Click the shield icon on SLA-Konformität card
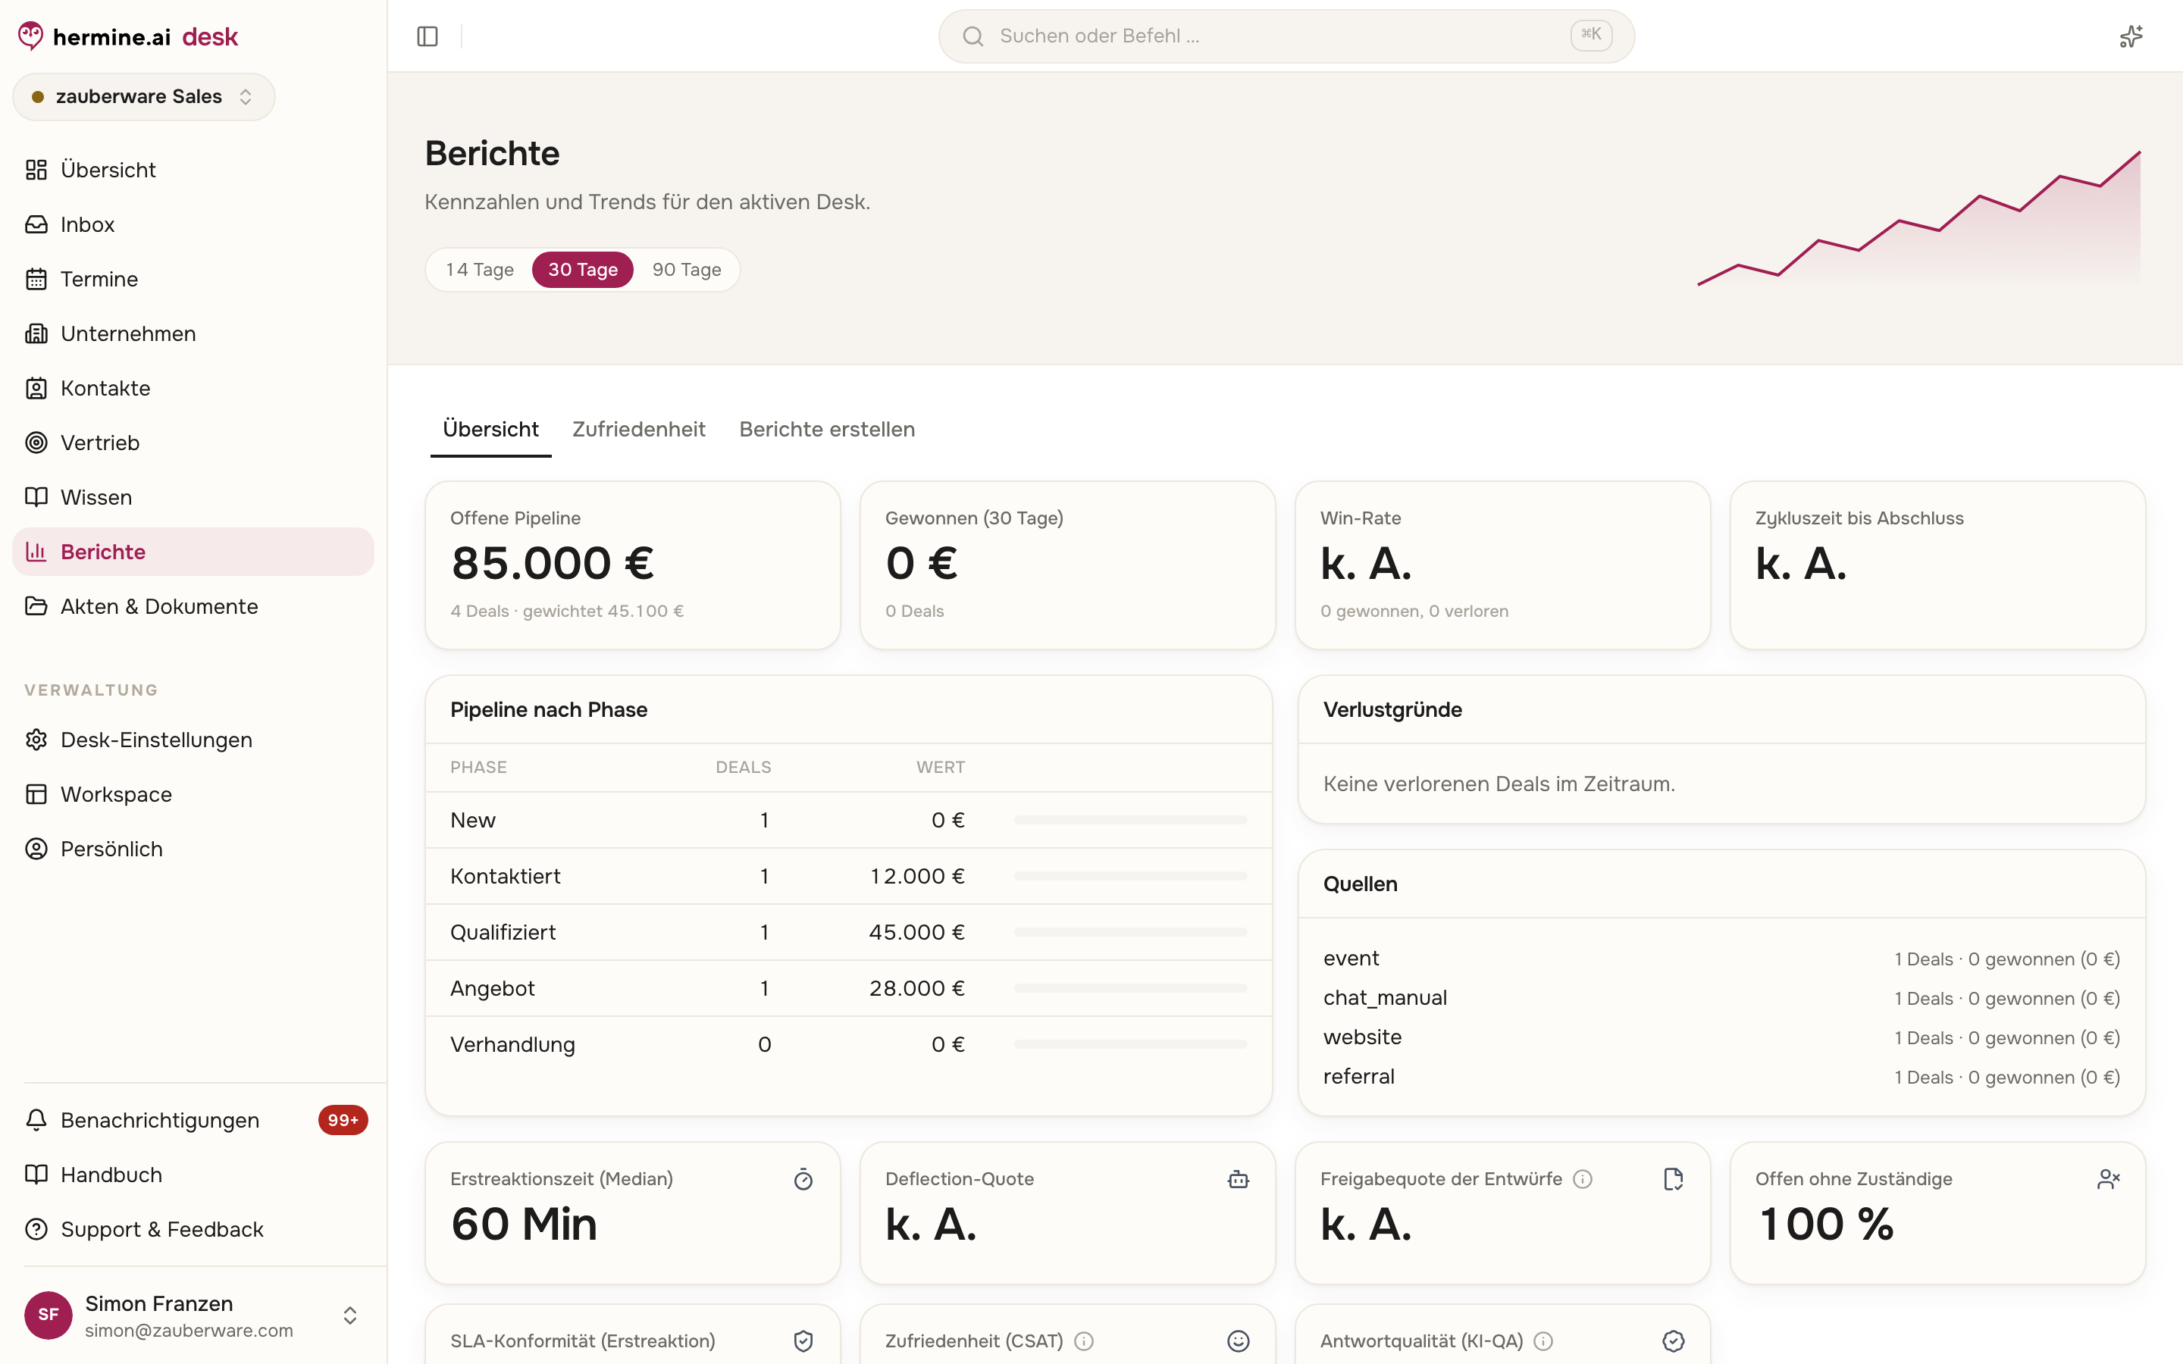 [x=803, y=1341]
